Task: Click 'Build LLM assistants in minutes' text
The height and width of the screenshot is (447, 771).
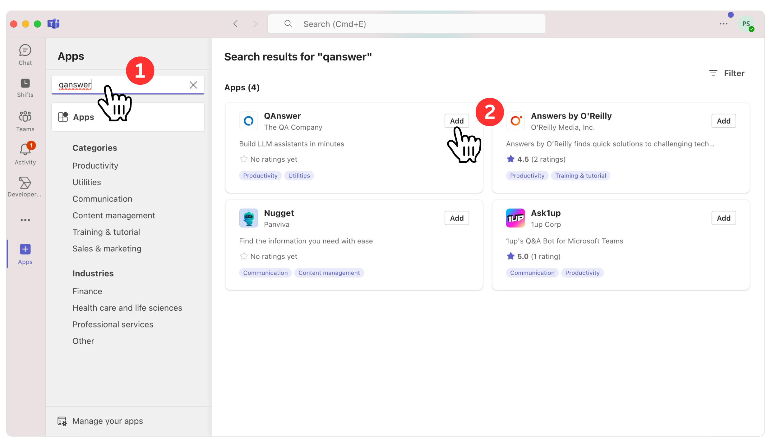Action: tap(292, 144)
